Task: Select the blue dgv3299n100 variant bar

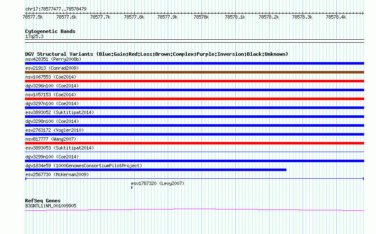Action: 194,161
